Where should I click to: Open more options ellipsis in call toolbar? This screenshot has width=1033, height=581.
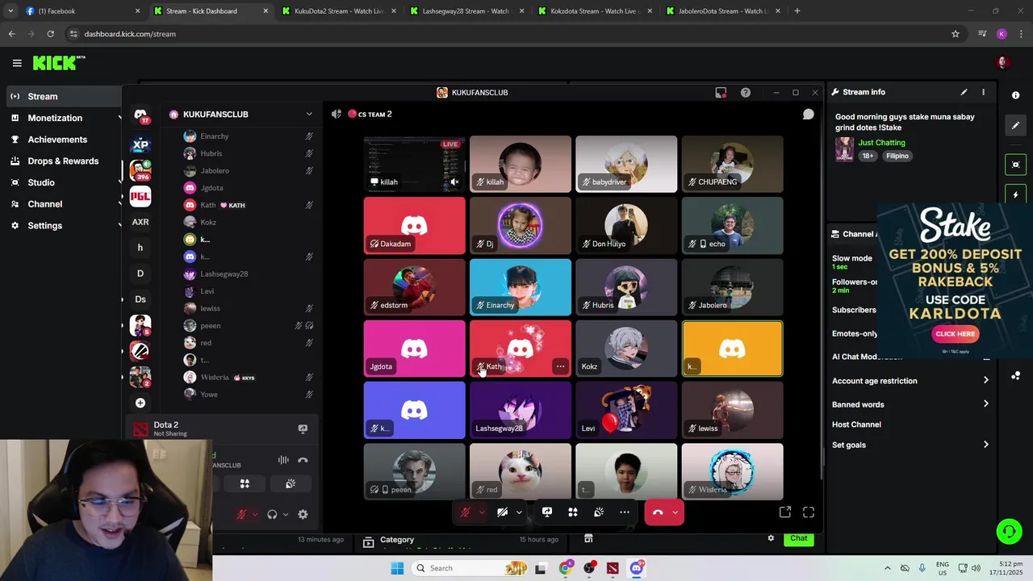click(x=625, y=512)
